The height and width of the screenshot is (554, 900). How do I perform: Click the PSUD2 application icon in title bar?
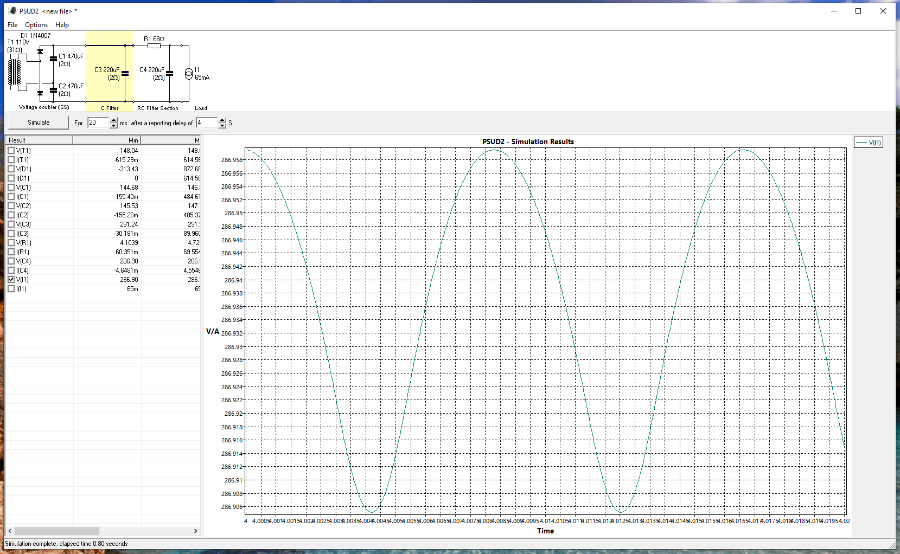[13, 11]
